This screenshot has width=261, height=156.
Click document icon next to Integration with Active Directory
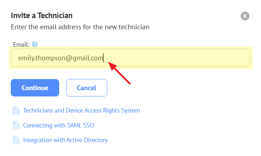coord(16,140)
